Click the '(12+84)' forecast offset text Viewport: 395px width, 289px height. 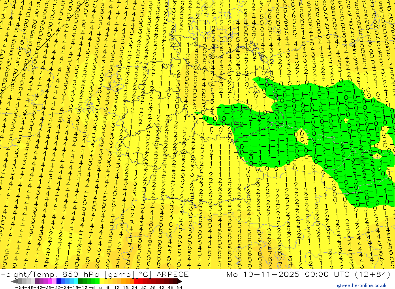pyautogui.click(x=372, y=274)
